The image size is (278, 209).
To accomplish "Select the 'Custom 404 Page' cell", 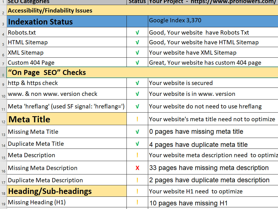I will click(x=67, y=62).
